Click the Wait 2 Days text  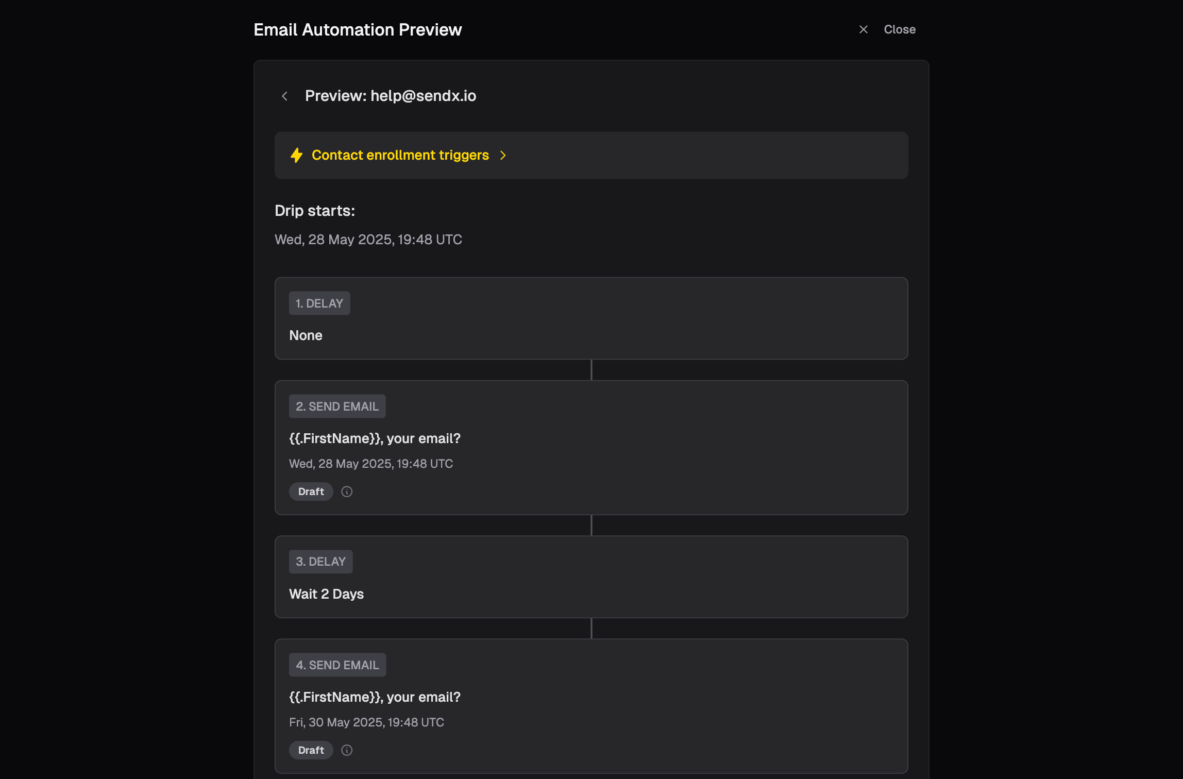[x=326, y=594]
